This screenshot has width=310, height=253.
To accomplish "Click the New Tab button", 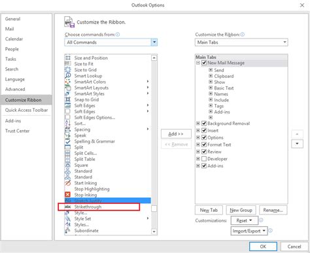I will click(209, 210).
